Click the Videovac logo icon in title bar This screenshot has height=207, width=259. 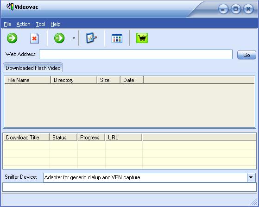(10, 6)
